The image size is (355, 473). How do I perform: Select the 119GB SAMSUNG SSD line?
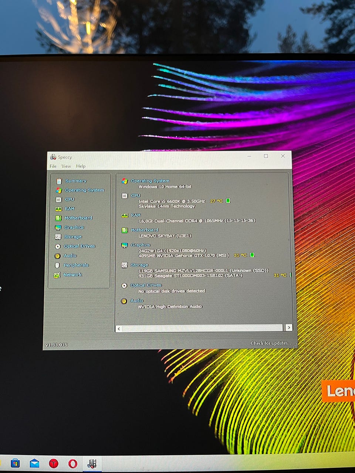click(203, 270)
